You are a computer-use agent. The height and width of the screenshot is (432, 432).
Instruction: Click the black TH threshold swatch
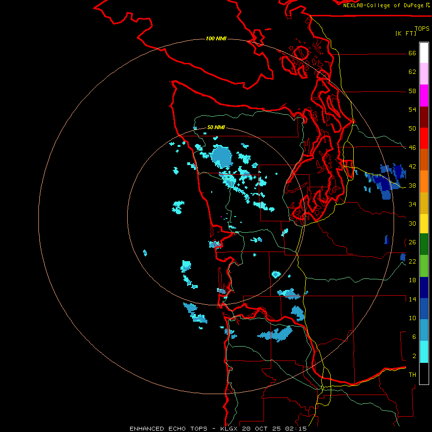pyautogui.click(x=424, y=373)
